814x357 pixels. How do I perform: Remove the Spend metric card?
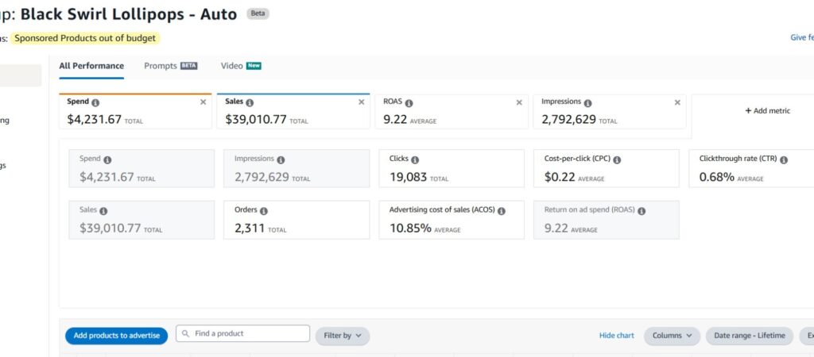click(203, 102)
